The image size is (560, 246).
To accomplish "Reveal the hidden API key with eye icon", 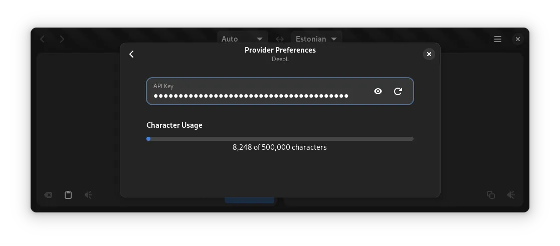I will tap(378, 91).
